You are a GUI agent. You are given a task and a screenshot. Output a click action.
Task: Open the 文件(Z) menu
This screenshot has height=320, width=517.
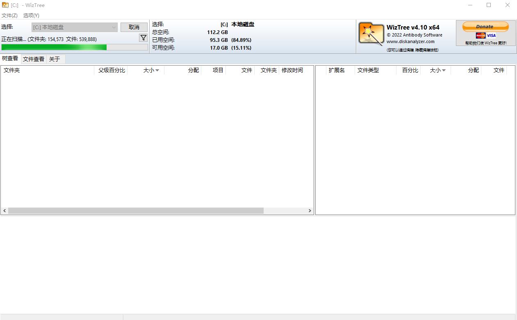(x=9, y=15)
